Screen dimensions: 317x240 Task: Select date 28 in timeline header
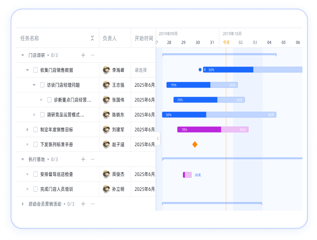click(169, 43)
